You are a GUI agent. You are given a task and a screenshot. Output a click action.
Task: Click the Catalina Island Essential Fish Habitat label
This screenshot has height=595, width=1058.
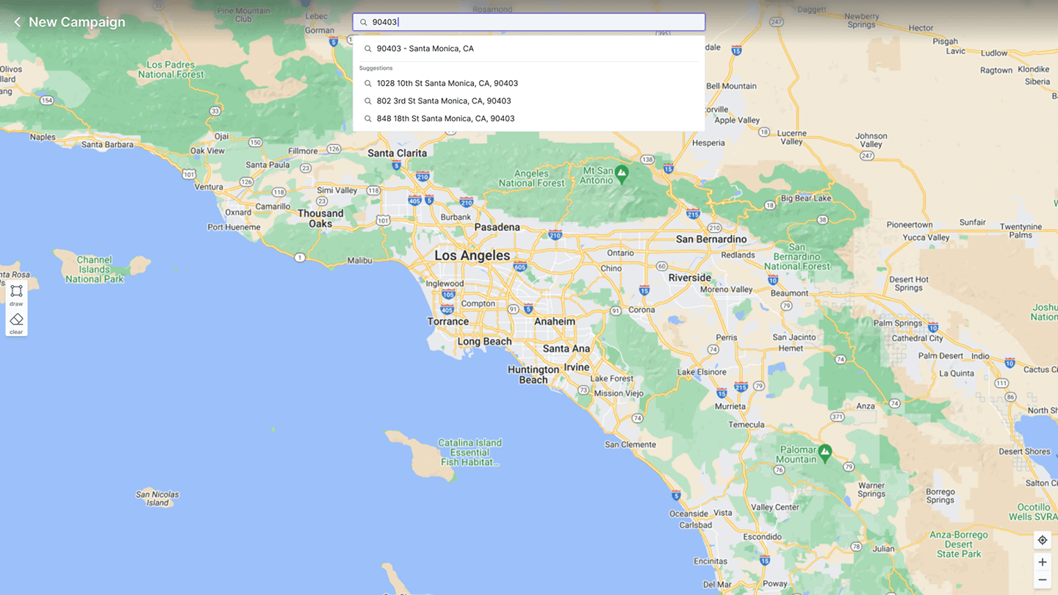pos(469,452)
